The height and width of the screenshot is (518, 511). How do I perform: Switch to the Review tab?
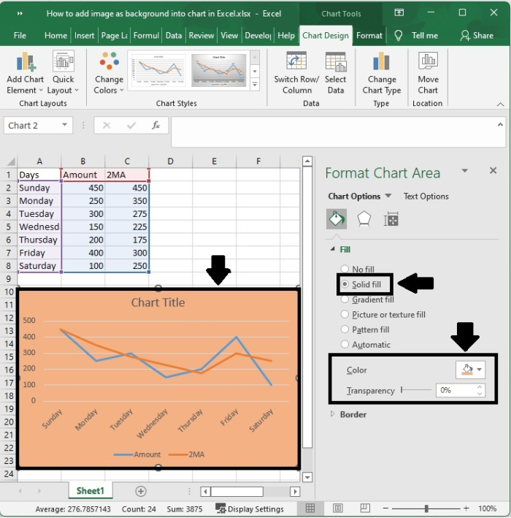[x=201, y=36]
